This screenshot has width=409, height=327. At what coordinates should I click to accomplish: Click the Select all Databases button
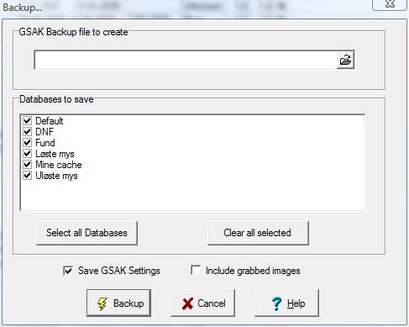pos(87,233)
